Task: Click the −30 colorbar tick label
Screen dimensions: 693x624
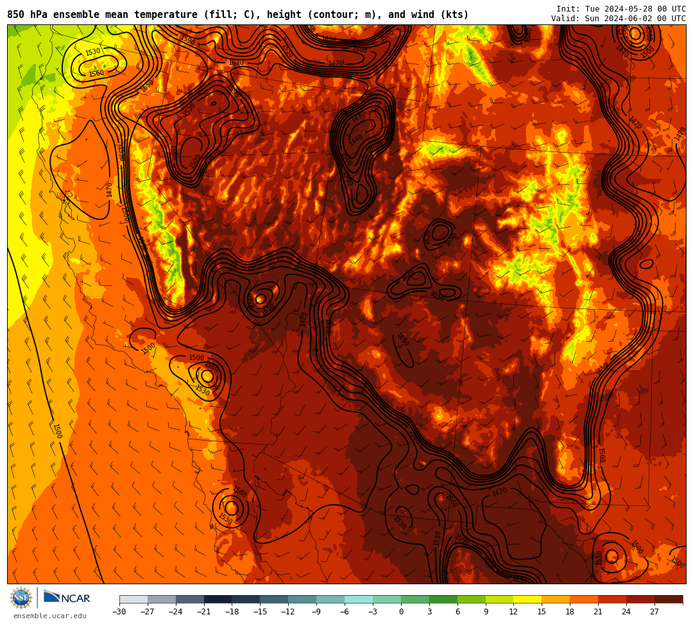Action: 119,612
